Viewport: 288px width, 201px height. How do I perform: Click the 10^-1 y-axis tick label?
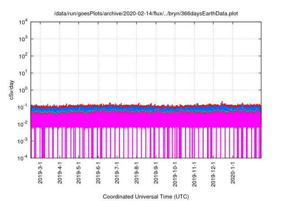22,107
